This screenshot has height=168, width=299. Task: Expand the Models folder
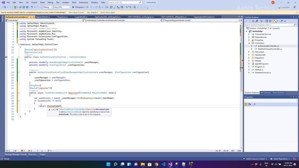(249, 61)
